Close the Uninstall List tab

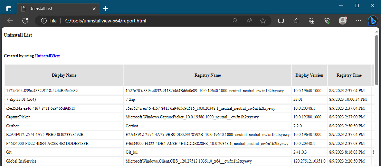click(x=94, y=9)
